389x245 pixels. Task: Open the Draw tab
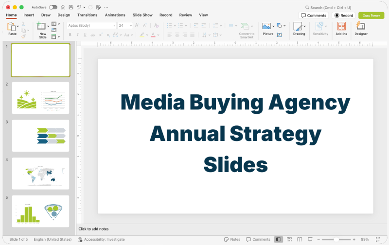click(46, 15)
